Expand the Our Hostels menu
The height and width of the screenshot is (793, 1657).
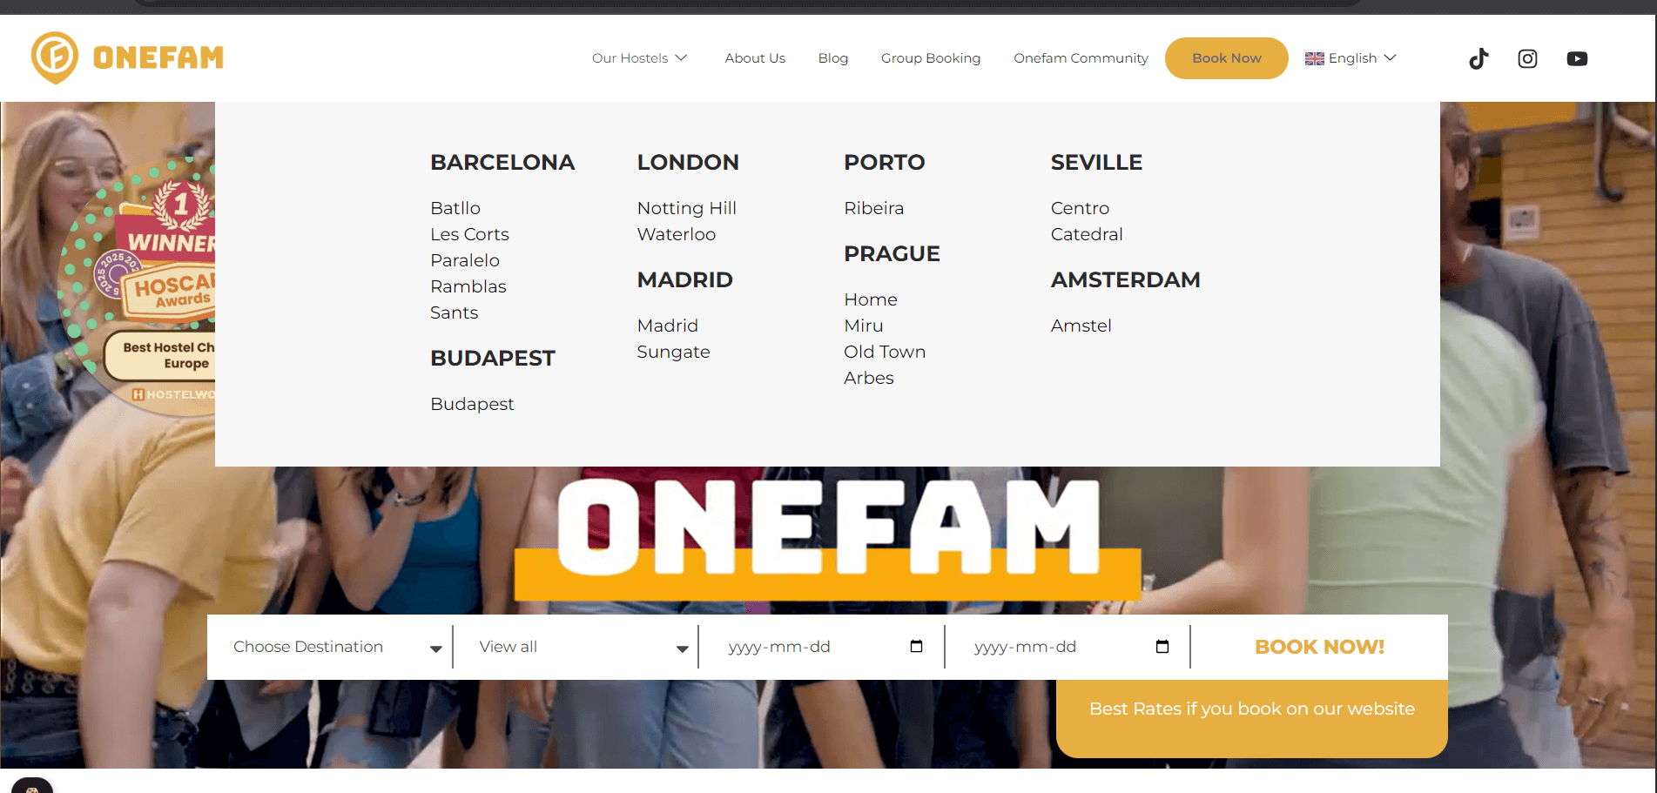639,58
